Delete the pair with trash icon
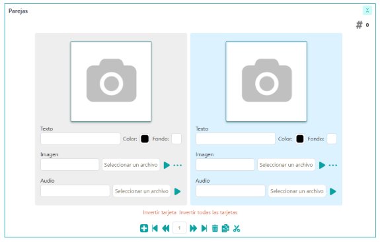The width and height of the screenshot is (380, 242). [x=215, y=228]
